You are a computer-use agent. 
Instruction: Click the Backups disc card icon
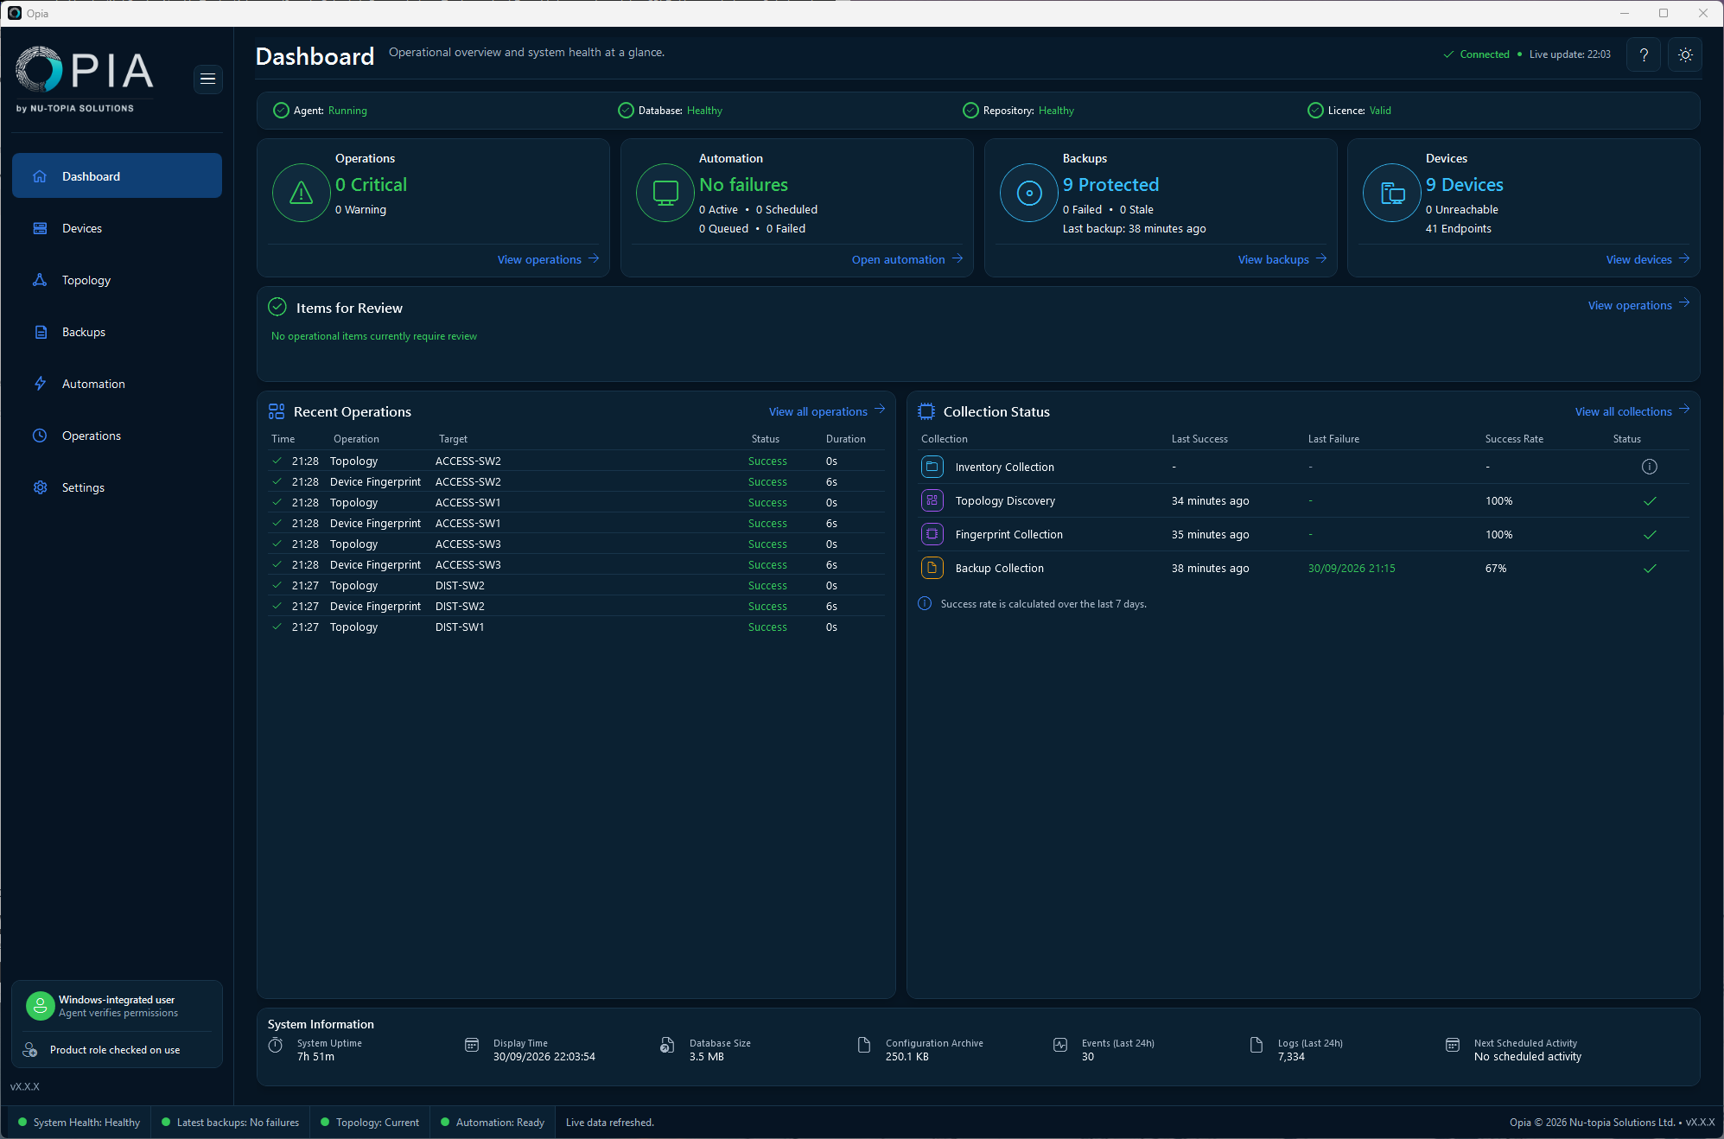pyautogui.click(x=1028, y=193)
